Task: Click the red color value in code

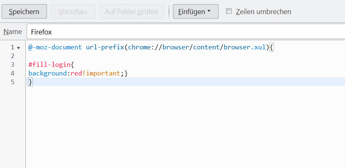Action: (76, 73)
